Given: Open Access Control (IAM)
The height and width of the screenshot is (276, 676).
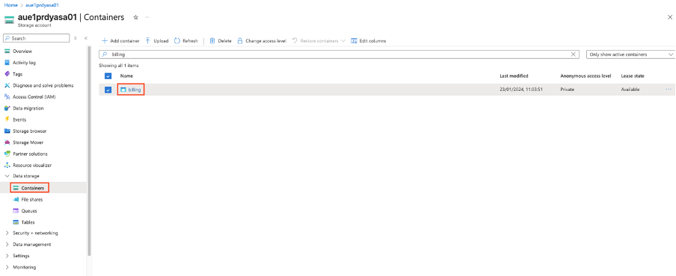Looking at the screenshot, I should tap(34, 97).
